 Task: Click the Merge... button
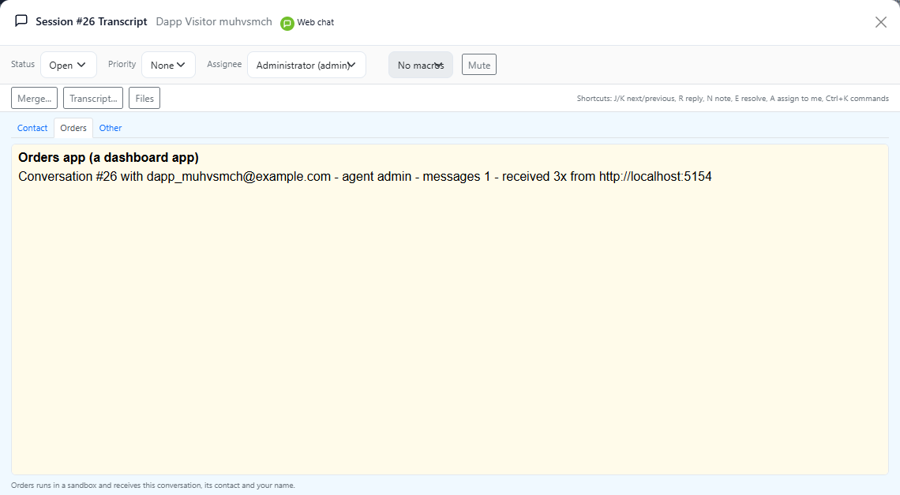pos(35,98)
